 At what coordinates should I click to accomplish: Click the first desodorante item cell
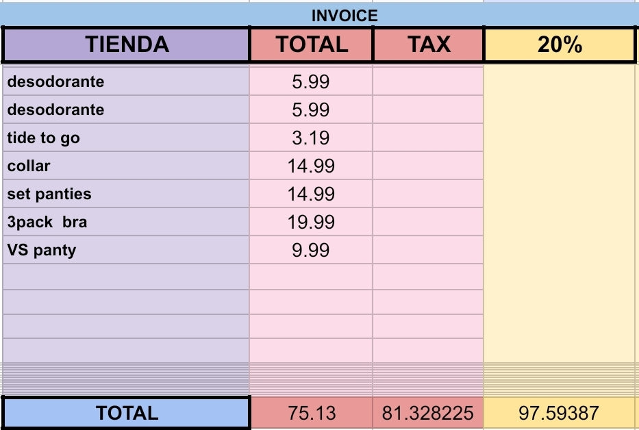point(127,81)
